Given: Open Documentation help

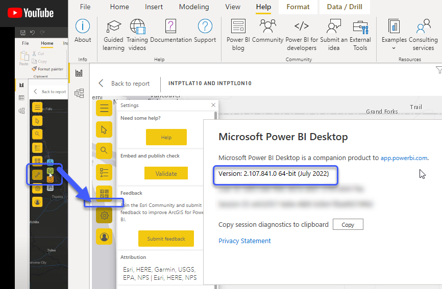Looking at the screenshot, I should pyautogui.click(x=171, y=31).
